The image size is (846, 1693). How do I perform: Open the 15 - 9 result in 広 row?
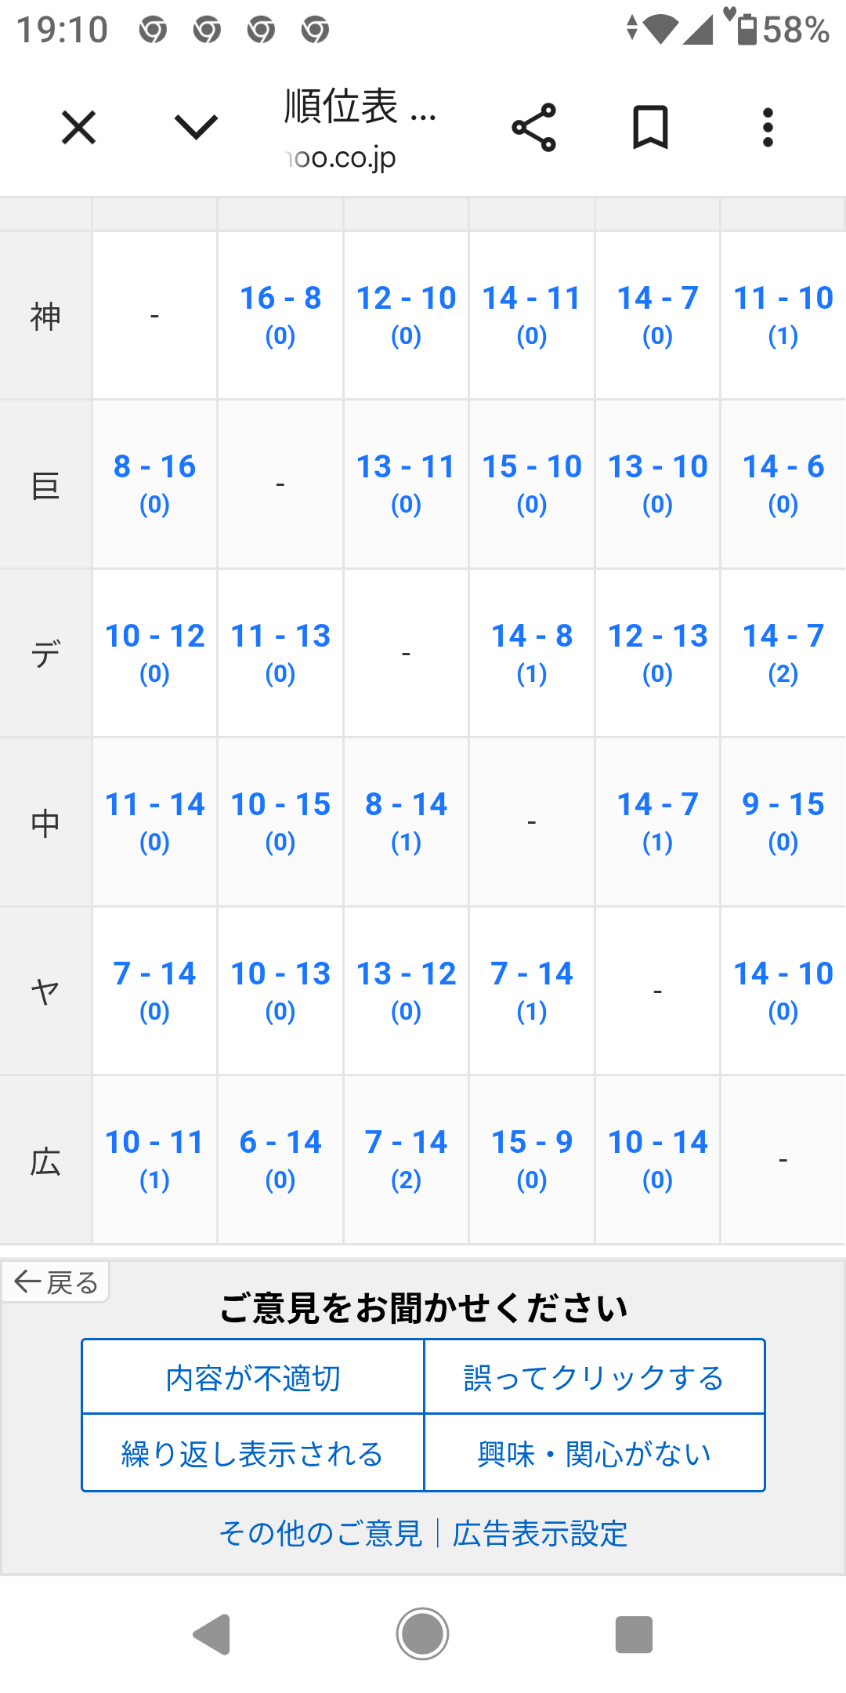[x=532, y=1158]
